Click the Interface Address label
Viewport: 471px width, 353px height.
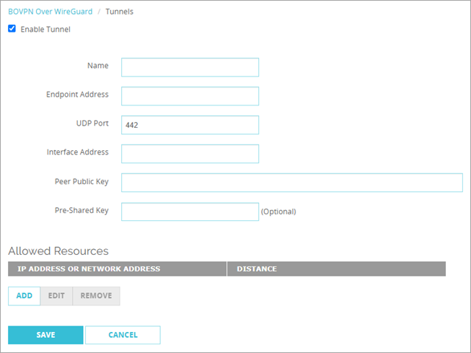(x=77, y=152)
